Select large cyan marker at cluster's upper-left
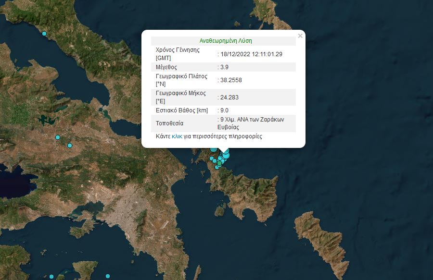Image resolution: width=433 pixels, height=280 pixels. coord(214,149)
